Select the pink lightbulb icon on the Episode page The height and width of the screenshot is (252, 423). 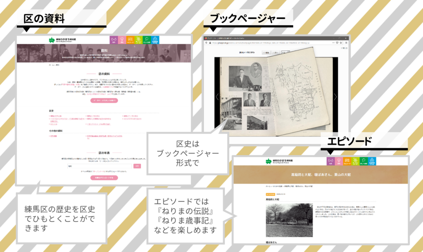339,161
